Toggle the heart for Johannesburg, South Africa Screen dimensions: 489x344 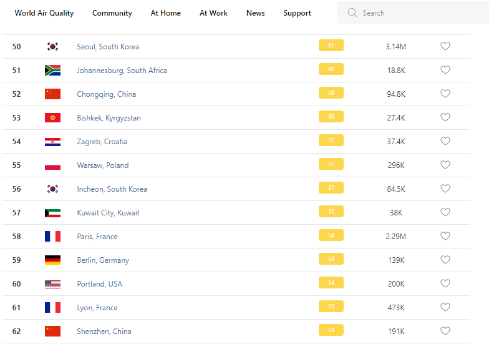point(445,70)
